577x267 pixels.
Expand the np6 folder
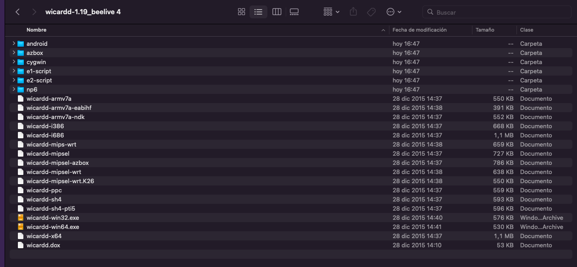pyautogui.click(x=14, y=89)
